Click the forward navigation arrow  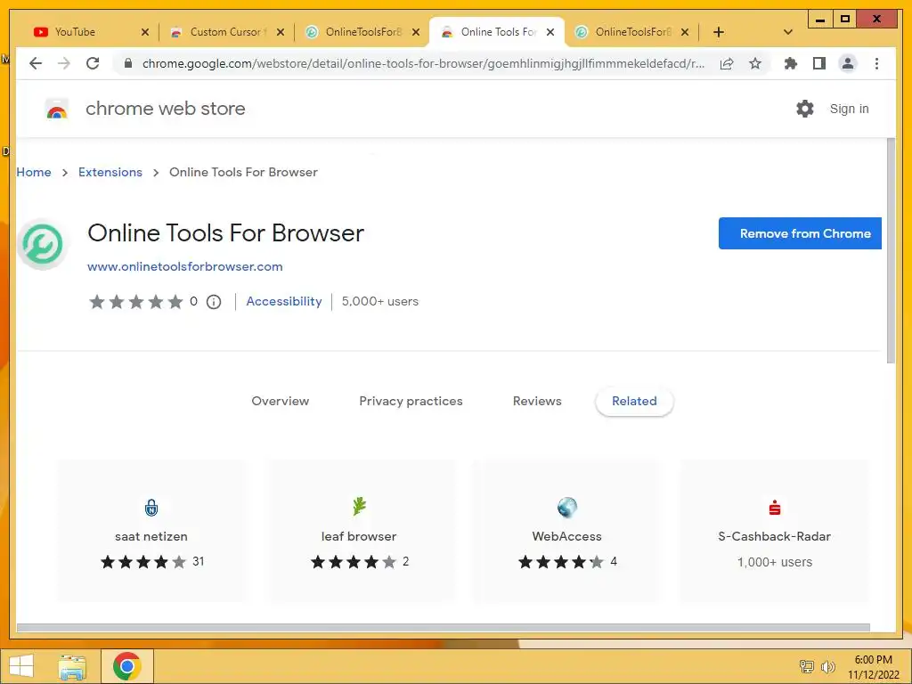(64, 63)
